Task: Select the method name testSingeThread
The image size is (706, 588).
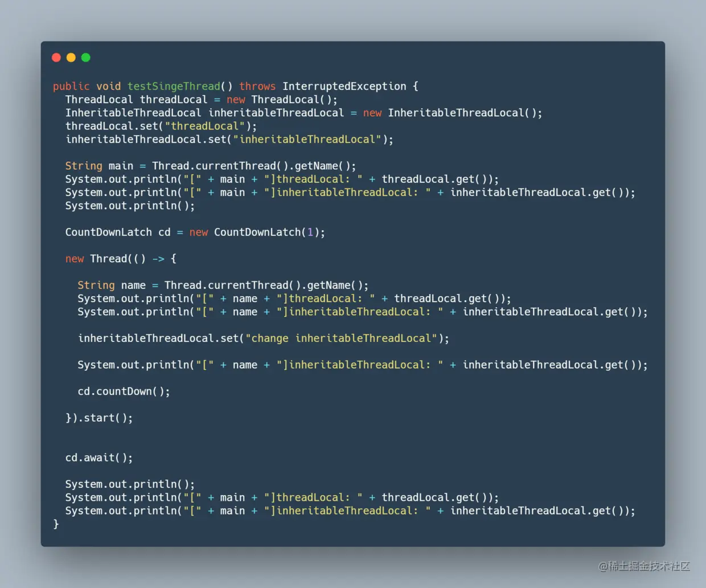Action: click(173, 86)
